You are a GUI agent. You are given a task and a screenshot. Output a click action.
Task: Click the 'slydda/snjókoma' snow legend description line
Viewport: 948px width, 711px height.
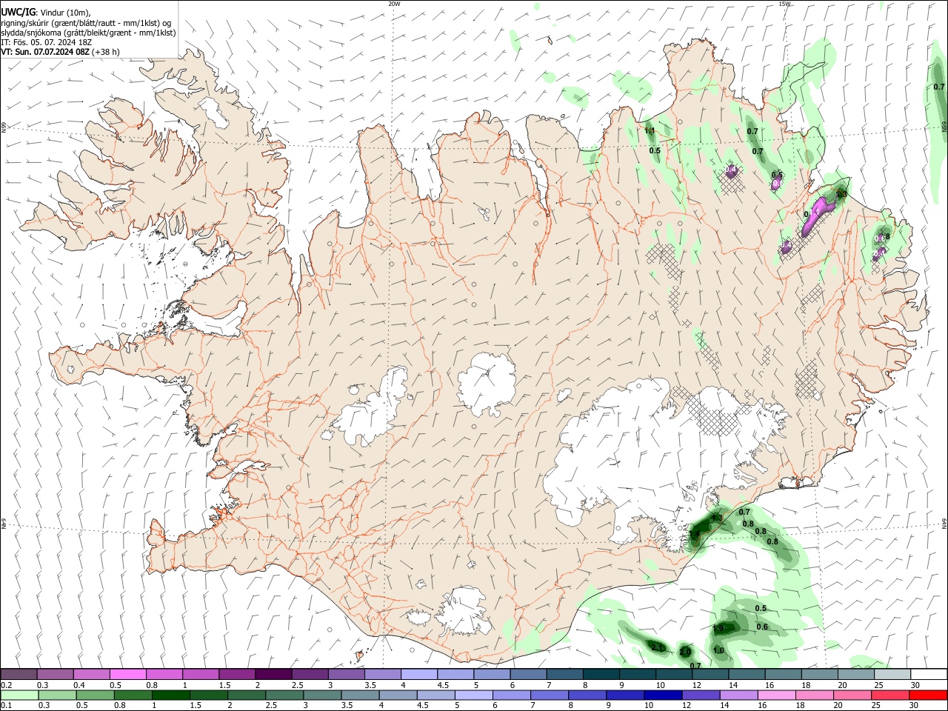88,33
